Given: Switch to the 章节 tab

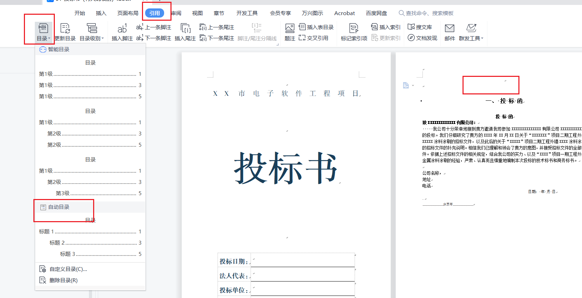Looking at the screenshot, I should (x=219, y=13).
